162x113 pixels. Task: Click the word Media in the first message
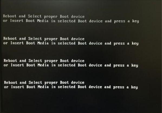[x=43, y=21]
